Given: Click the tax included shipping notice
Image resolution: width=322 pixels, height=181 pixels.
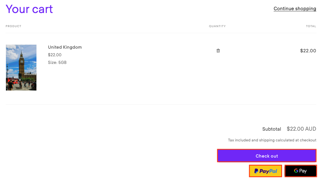Looking at the screenshot, I should [x=272, y=140].
